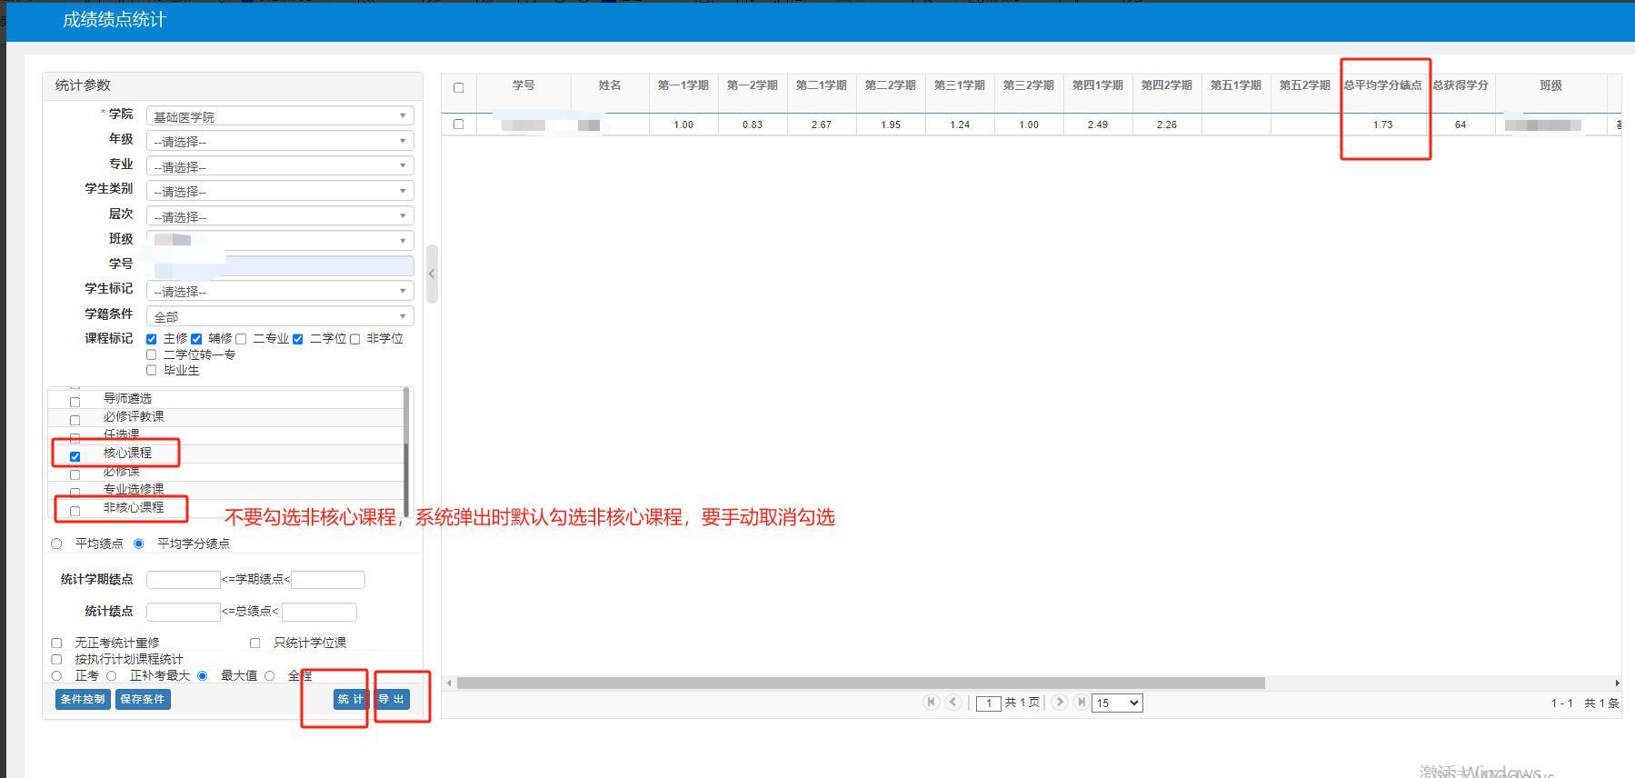1635x778 pixels.
Task: Jump to last page icon
Action: pyautogui.click(x=1080, y=702)
